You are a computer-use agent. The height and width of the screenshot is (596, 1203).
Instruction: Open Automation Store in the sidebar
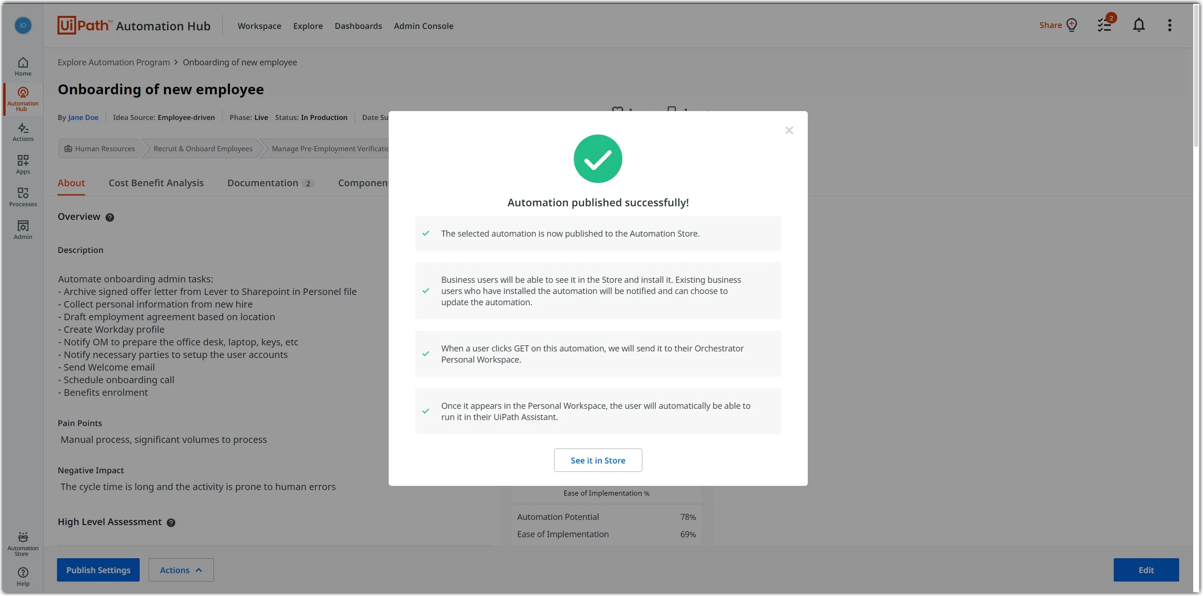[x=23, y=544]
